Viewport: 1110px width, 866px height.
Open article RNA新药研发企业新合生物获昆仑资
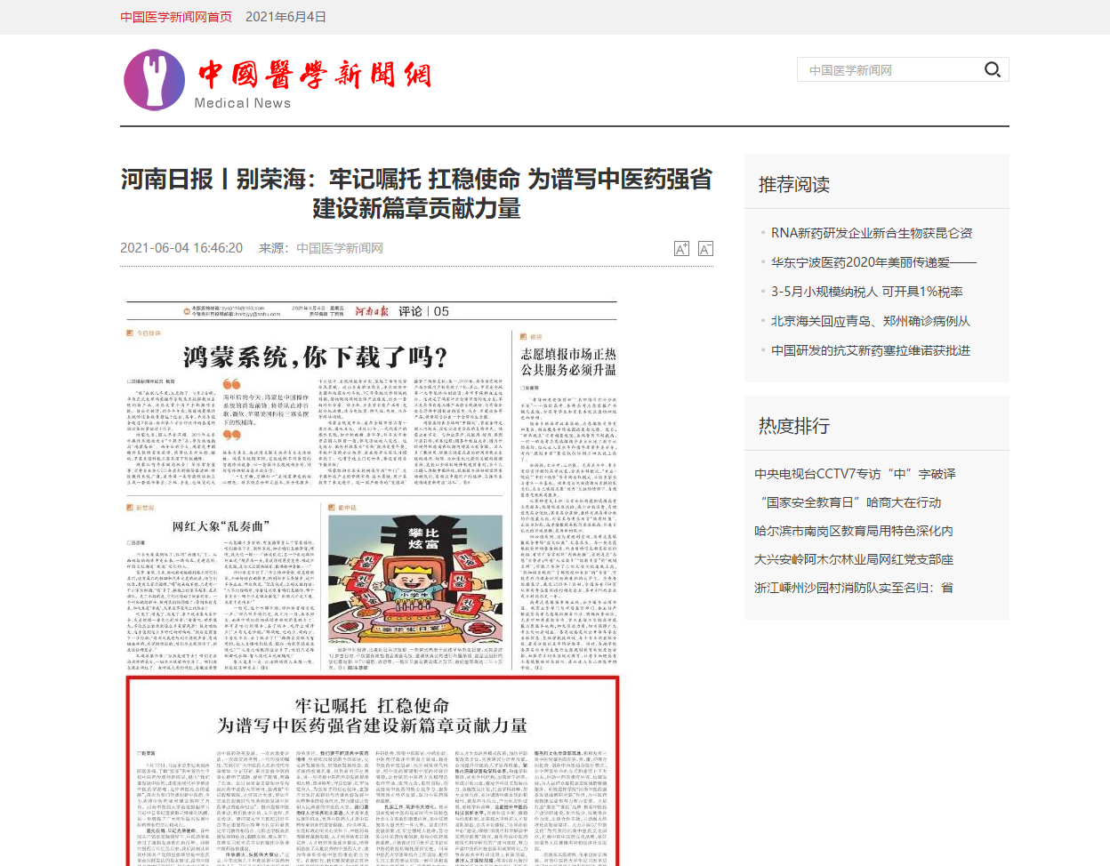871,233
